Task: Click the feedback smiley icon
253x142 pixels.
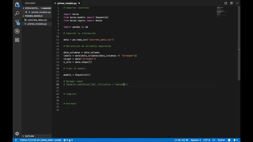Action: (229, 140)
